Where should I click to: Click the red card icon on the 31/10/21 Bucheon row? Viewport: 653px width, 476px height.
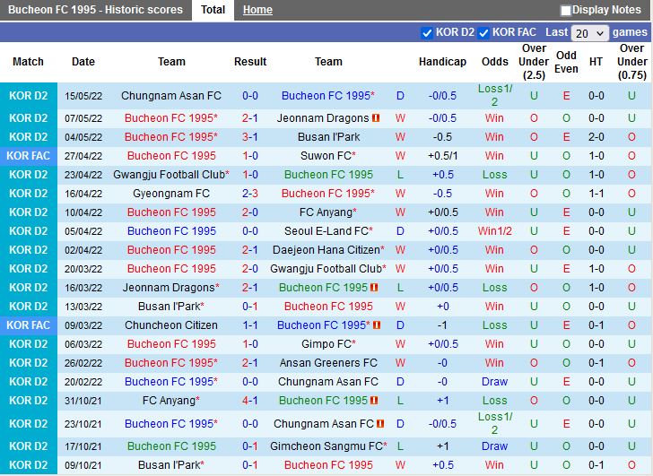click(374, 401)
